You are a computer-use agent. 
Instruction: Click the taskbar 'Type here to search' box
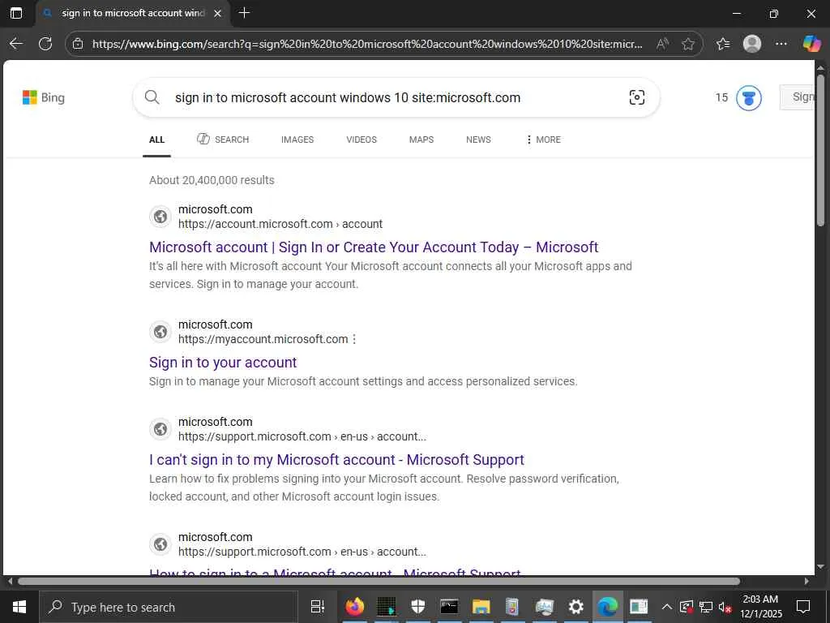tap(169, 607)
